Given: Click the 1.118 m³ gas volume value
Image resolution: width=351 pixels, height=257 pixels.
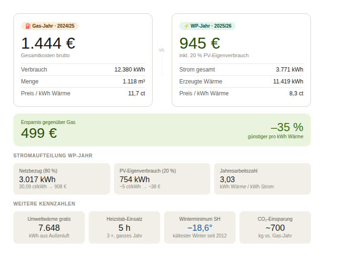Looking at the screenshot, I should [134, 82].
